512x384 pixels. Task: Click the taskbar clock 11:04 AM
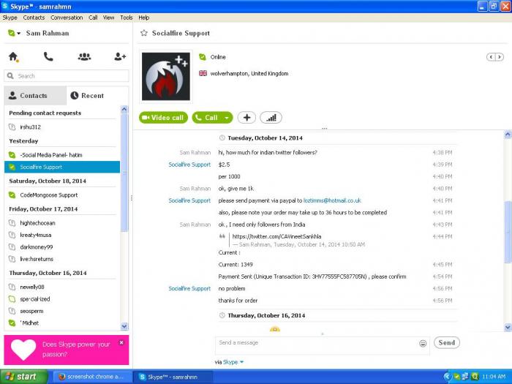pyautogui.click(x=494, y=377)
